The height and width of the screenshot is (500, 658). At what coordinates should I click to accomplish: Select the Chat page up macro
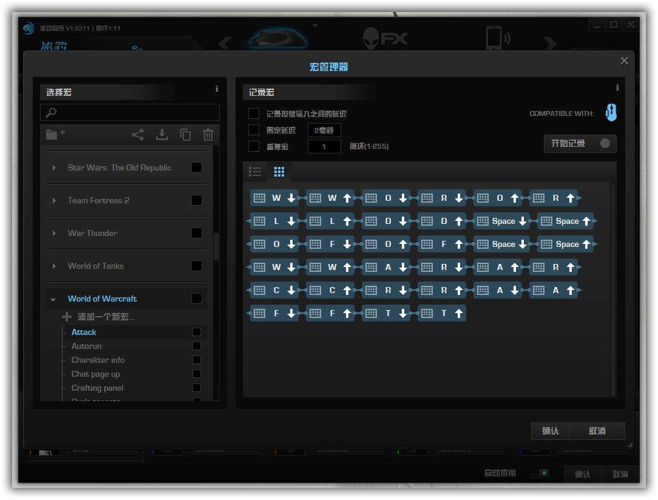96,374
